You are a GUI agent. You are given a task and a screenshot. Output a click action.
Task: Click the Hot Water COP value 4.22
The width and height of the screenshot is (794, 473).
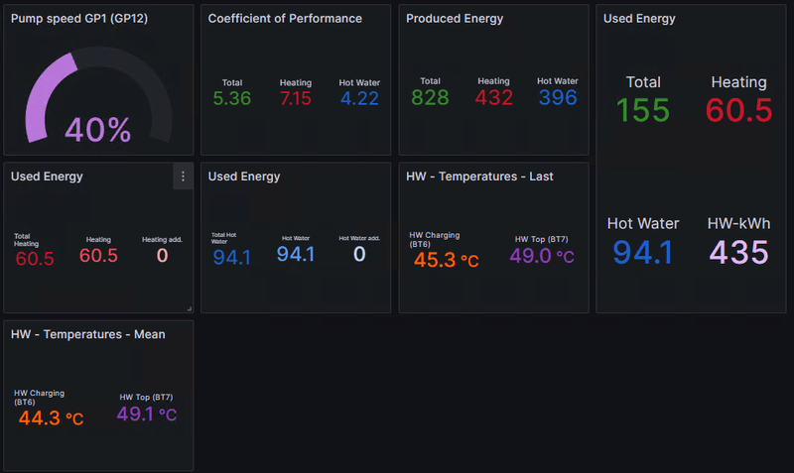click(x=359, y=98)
